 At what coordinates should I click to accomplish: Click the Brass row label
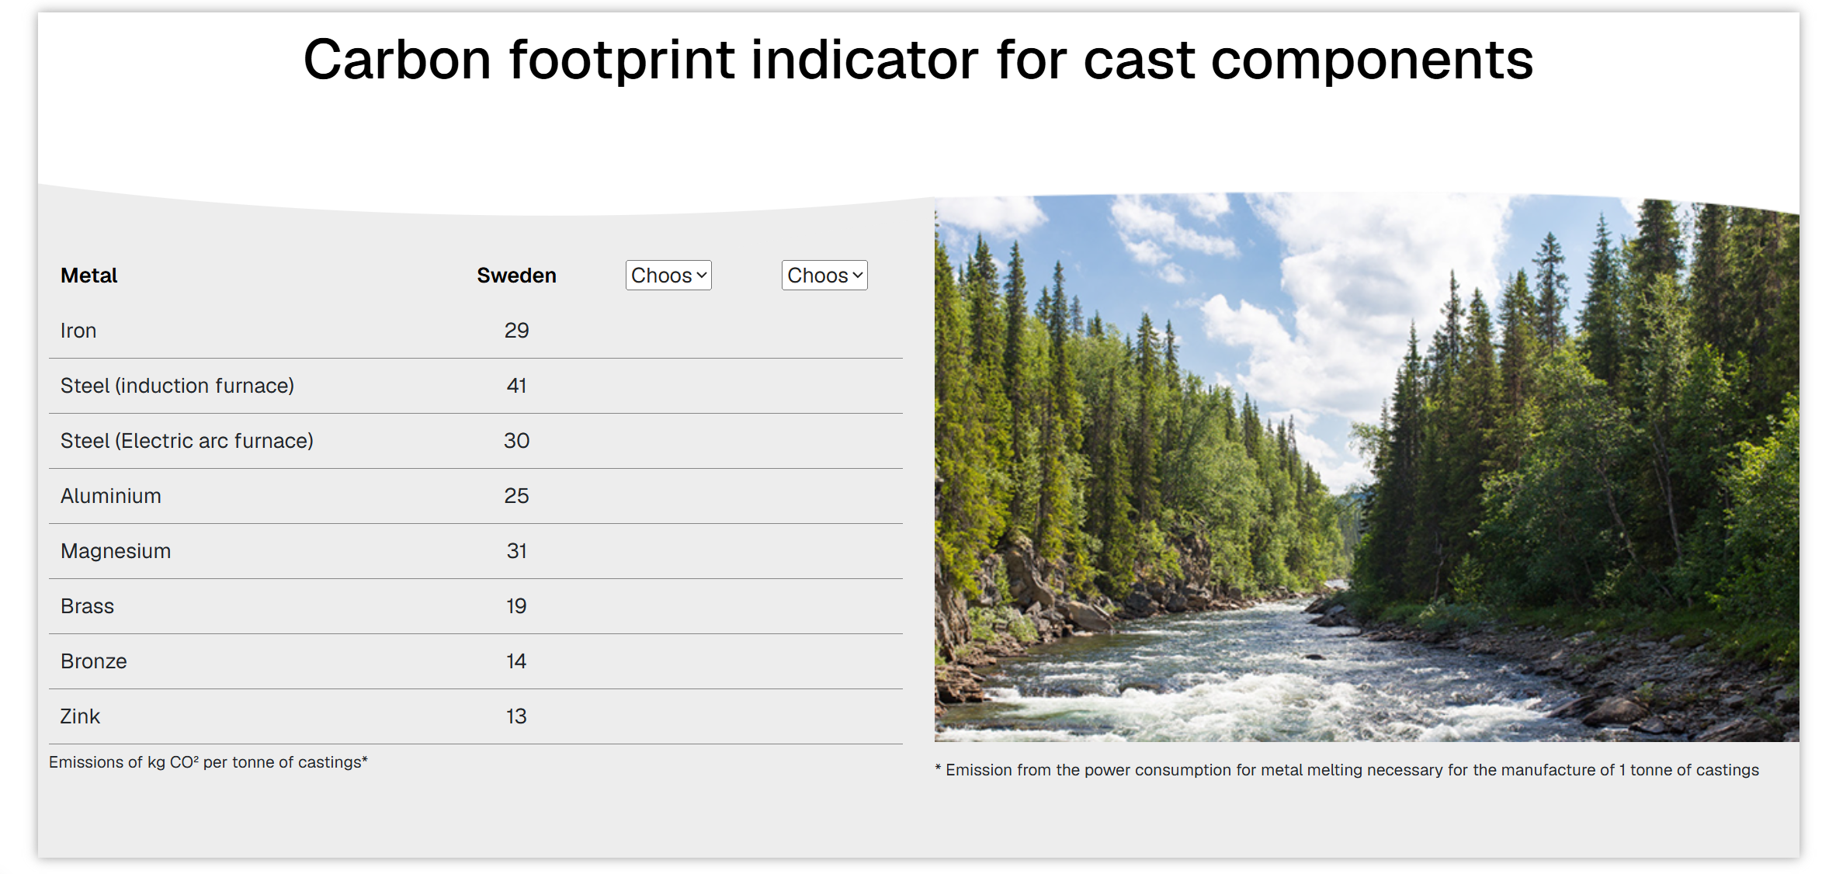tap(87, 606)
